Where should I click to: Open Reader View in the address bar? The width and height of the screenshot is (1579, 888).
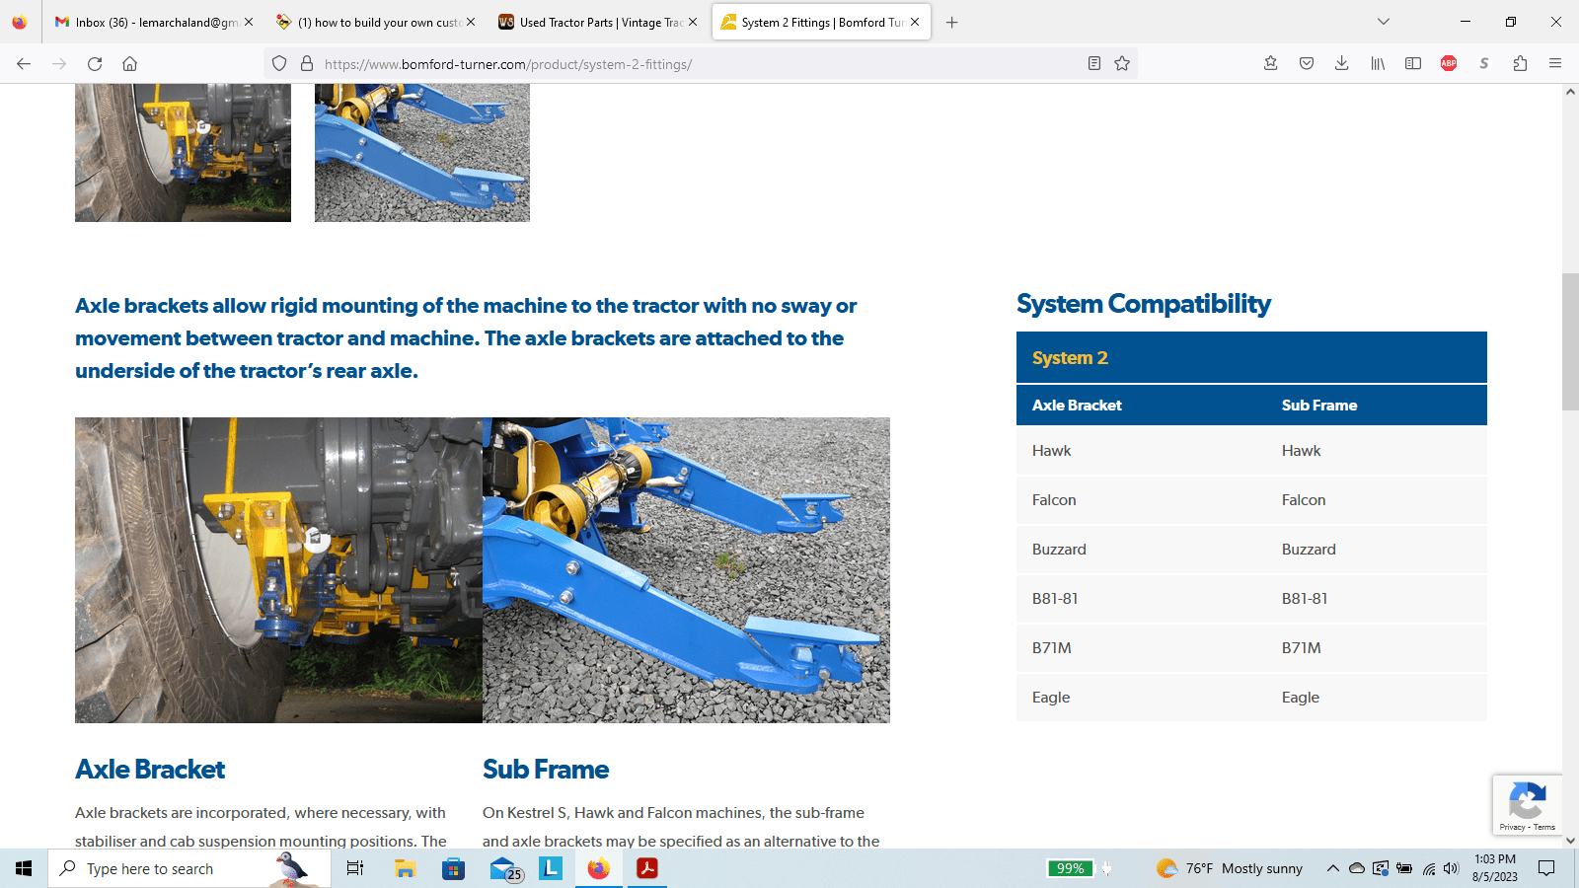[x=1093, y=63]
